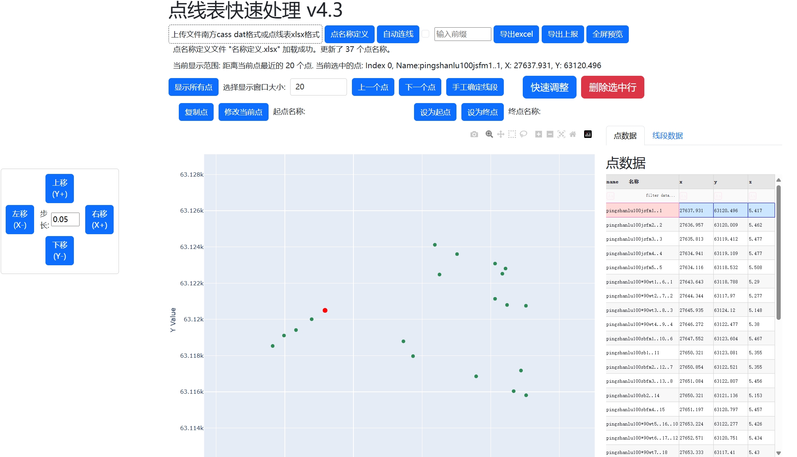The image size is (797, 457).
Task: Select the Zoom magnifier tool in plot toolbar
Action: (x=489, y=134)
